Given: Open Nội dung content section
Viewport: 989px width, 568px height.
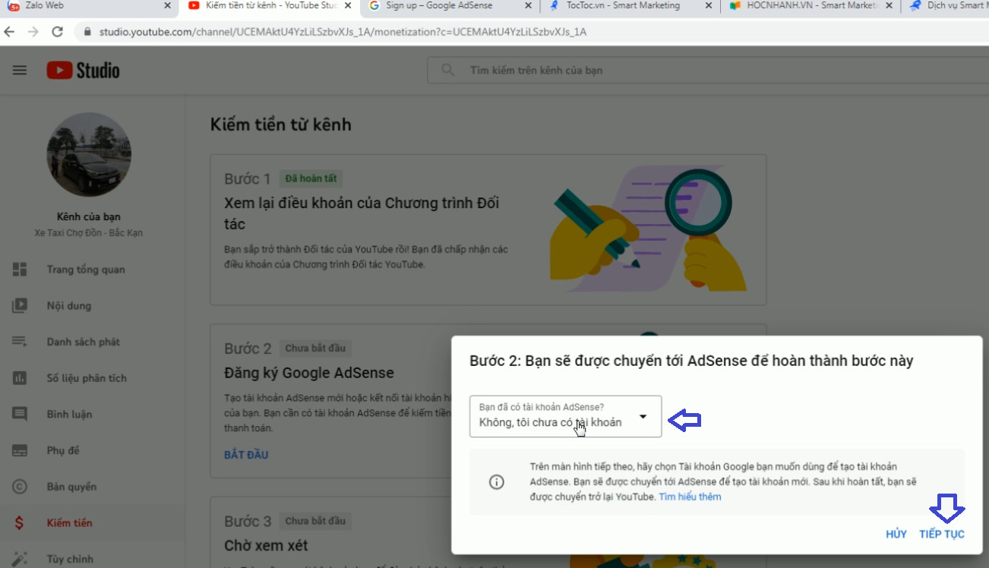Looking at the screenshot, I should coord(68,306).
